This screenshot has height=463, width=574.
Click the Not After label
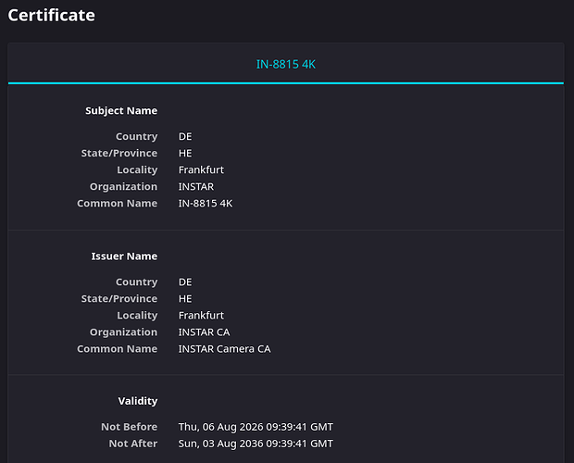coord(133,444)
